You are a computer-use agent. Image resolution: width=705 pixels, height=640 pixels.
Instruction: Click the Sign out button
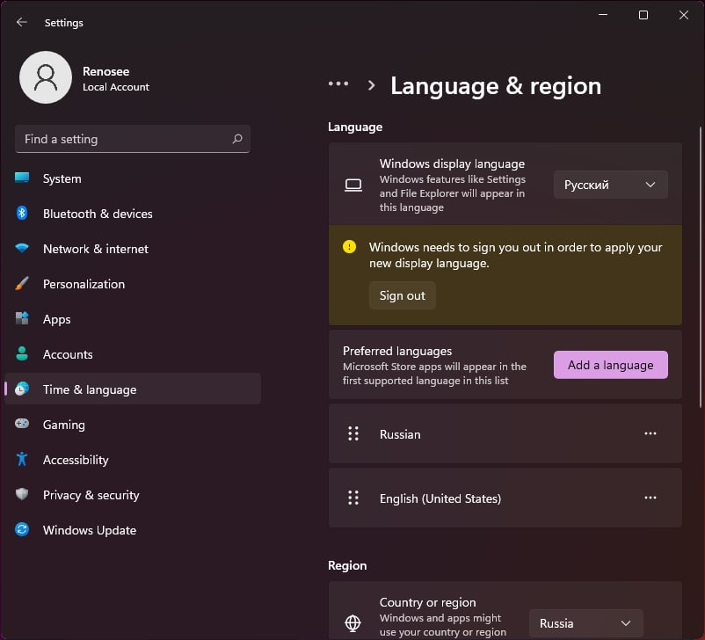[403, 295]
